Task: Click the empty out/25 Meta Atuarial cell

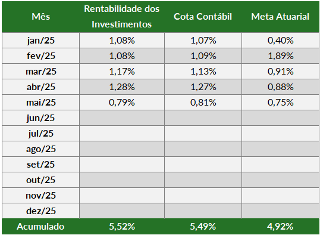Action: coord(281,180)
